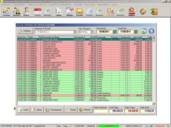The width and height of the screenshot is (171, 128).
Task: Click the grid scrollbar up arrow
Action: click(x=154, y=37)
